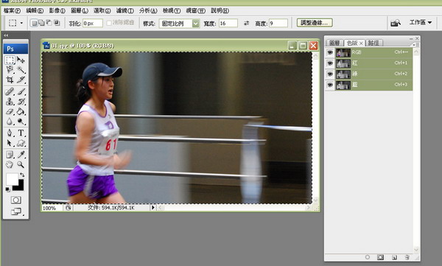This screenshot has width=442, height=266.
Task: Select the Healing Brush tool
Action: (10, 91)
